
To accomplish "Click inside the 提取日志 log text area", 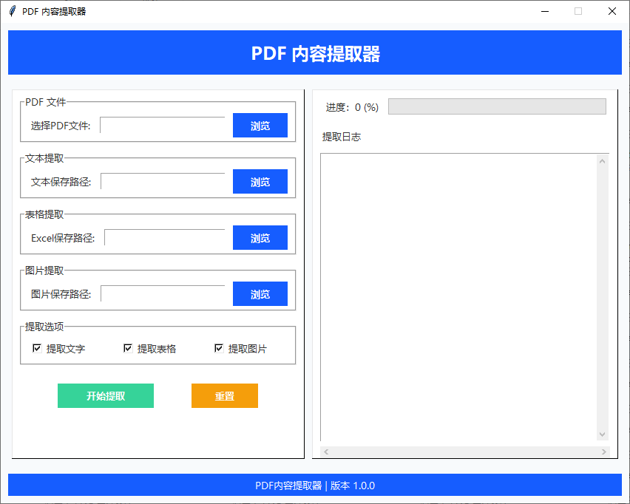I will pyautogui.click(x=458, y=296).
